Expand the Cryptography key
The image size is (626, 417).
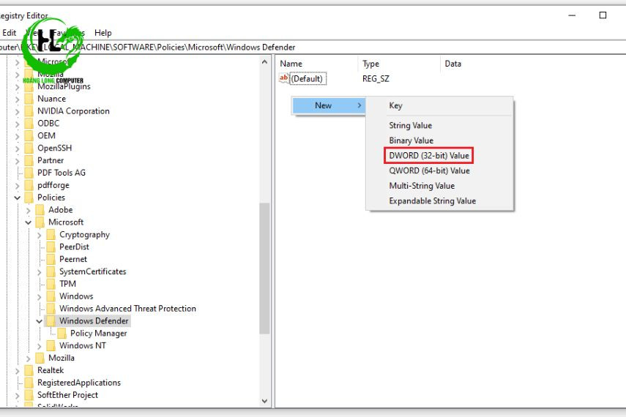pyautogui.click(x=39, y=235)
